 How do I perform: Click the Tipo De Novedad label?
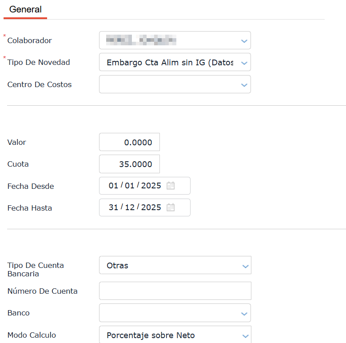click(x=39, y=63)
